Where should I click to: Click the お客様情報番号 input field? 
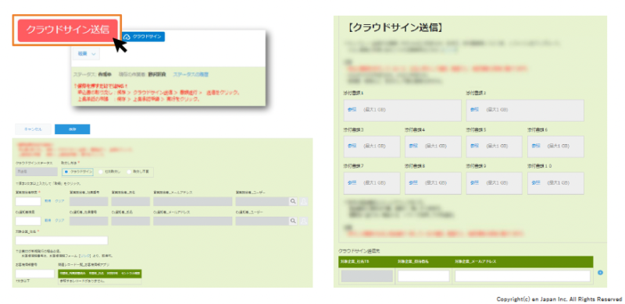coord(34,274)
